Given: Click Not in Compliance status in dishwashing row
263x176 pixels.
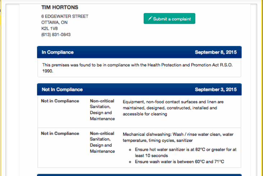Looking at the screenshot, I should pyautogui.click(x=60, y=134).
